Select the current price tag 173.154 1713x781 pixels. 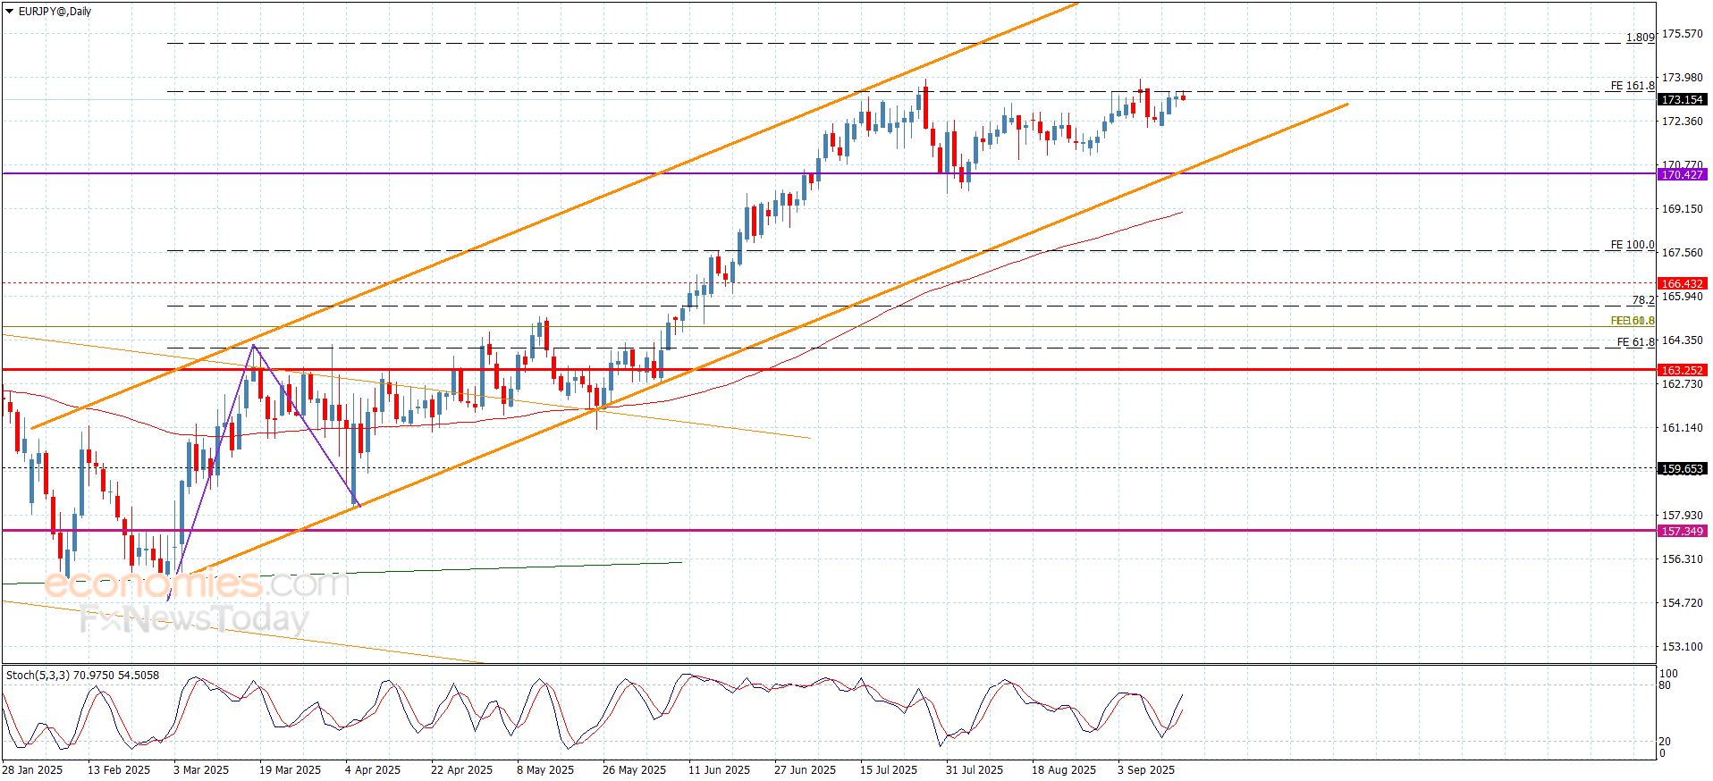point(1682,100)
